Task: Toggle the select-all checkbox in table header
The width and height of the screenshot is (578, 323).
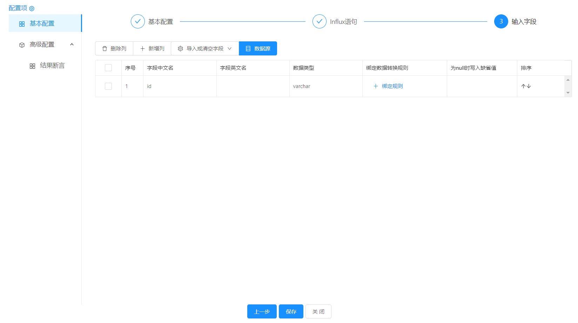Action: pyautogui.click(x=108, y=68)
